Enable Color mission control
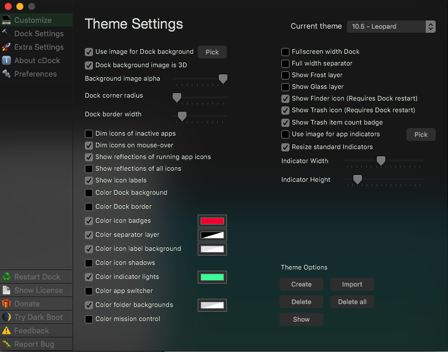The width and height of the screenshot is (448, 352). pos(89,319)
